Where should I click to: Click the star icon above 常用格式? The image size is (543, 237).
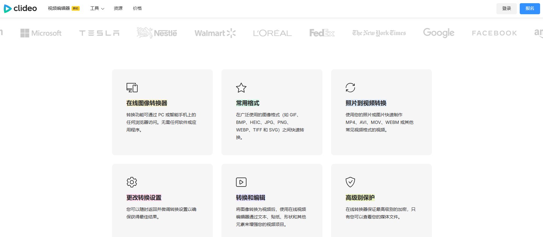tap(241, 88)
